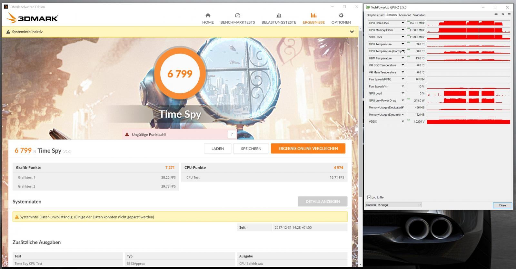
Task: Click the CPU-Punkte 4 974 score
Action: point(338,168)
